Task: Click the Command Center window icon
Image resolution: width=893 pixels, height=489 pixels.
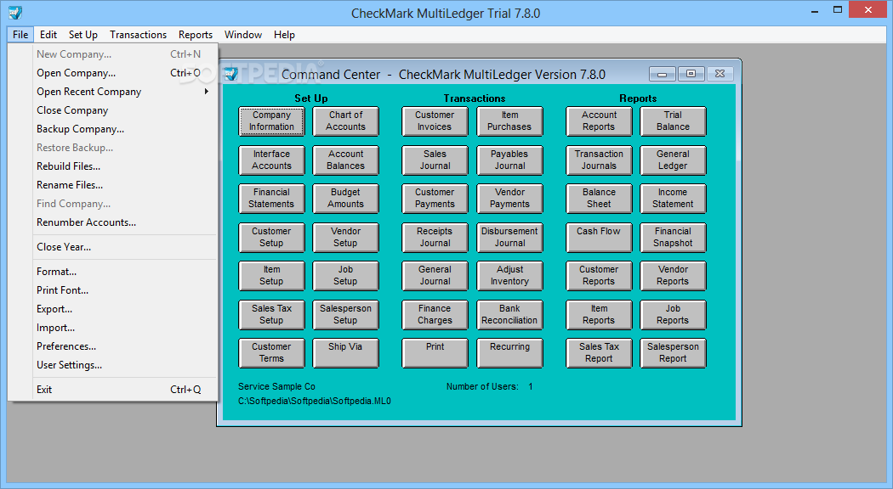Action: coord(230,74)
